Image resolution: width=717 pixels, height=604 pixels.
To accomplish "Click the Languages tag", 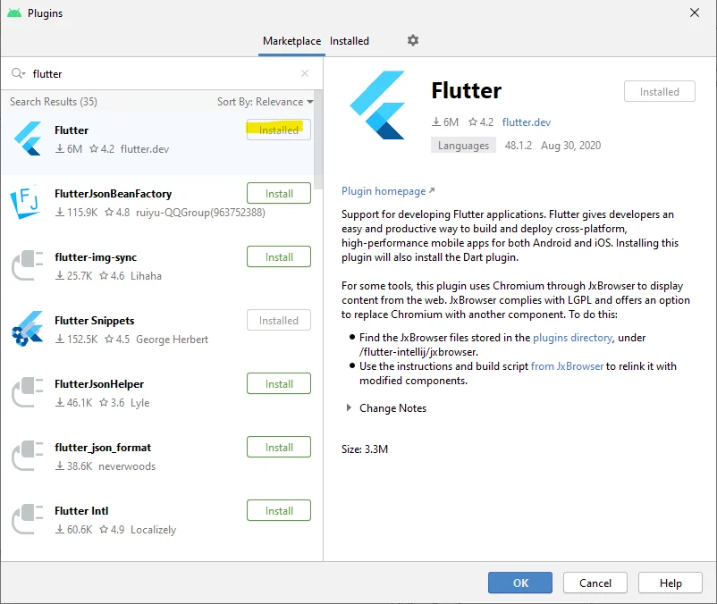I will point(463,146).
